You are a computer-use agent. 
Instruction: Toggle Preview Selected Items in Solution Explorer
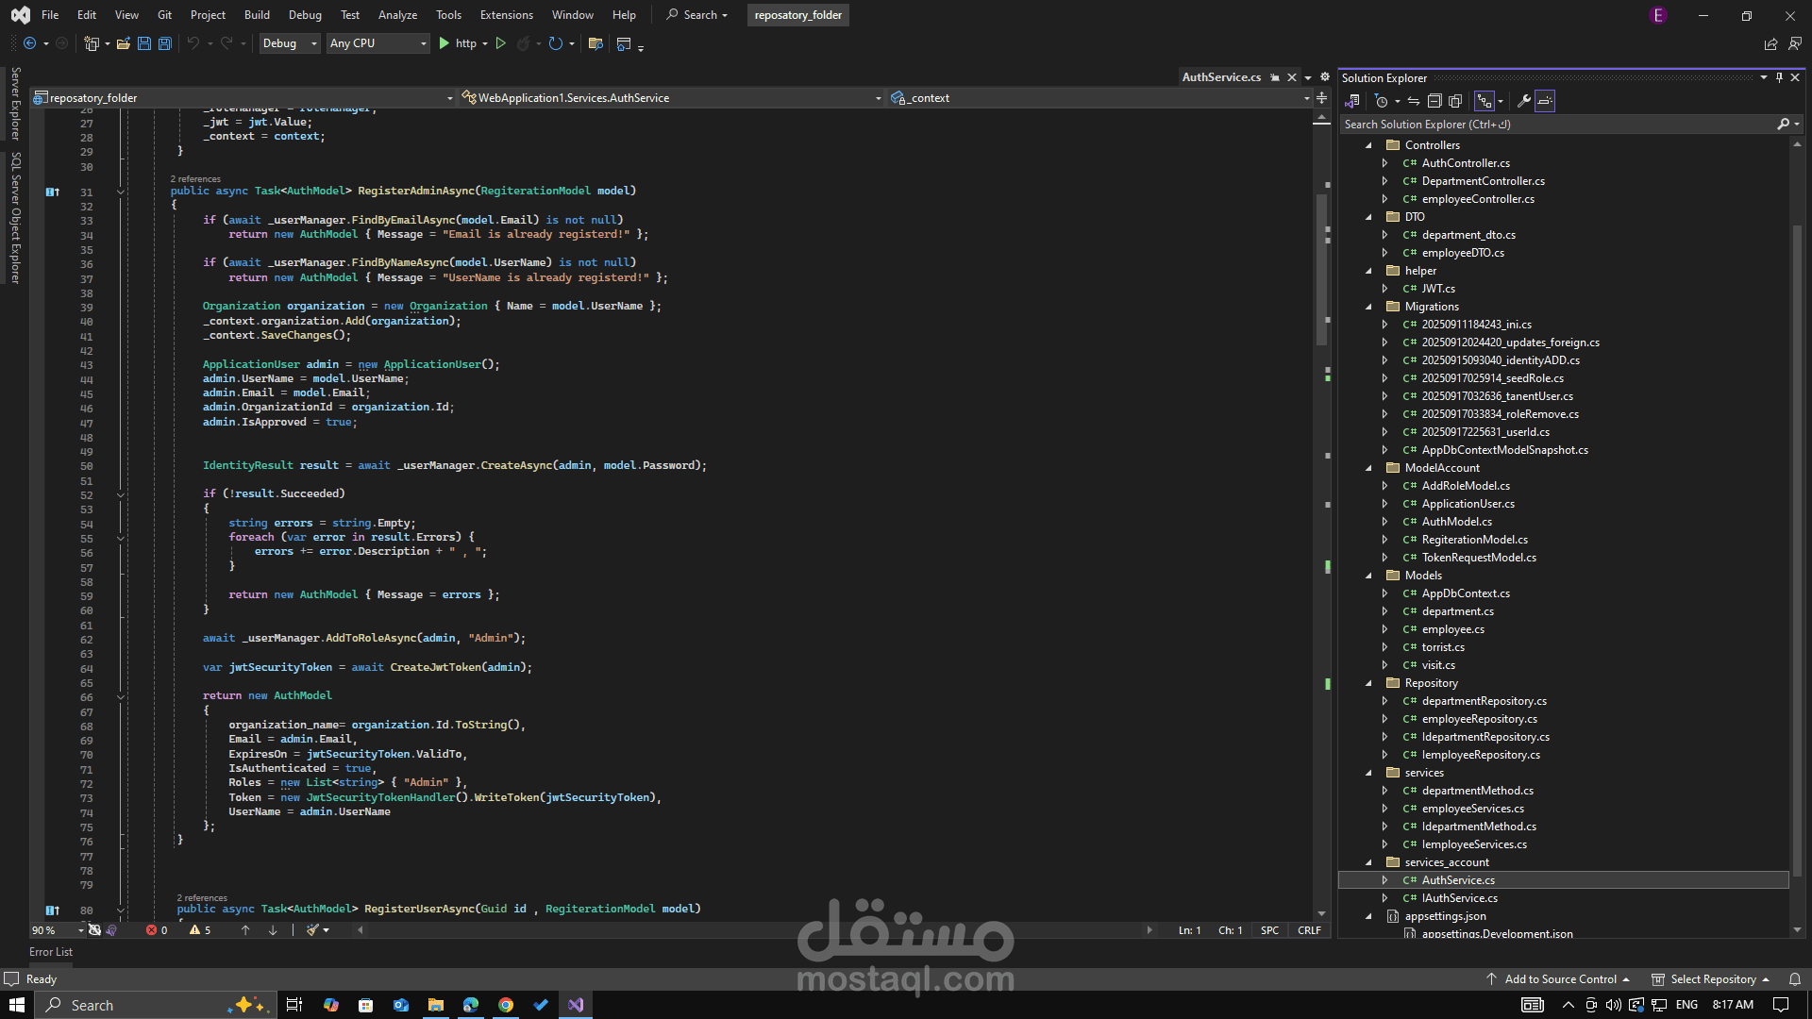pos(1545,101)
